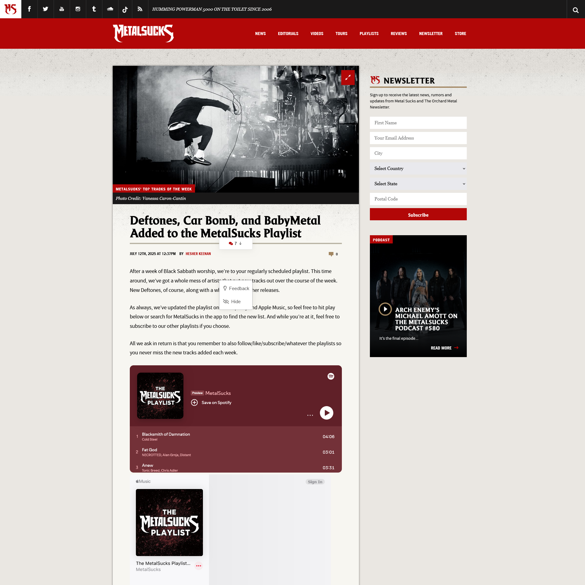Expand the featured photo with the red arrows icon
Screen dimensions: 585x585
coord(348,77)
